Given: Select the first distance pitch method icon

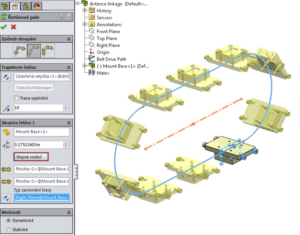Looking at the screenshot, I should click(20, 51).
